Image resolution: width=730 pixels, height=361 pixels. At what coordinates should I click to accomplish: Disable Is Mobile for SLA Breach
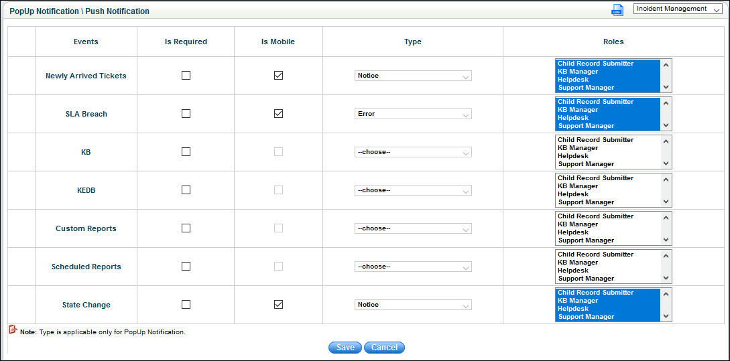click(278, 113)
